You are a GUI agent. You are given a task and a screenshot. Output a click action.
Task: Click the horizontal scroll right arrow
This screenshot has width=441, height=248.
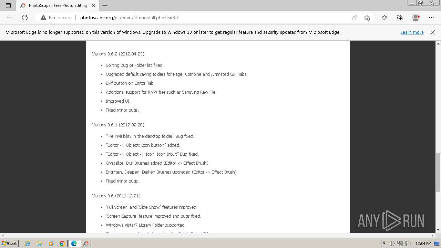(x=433, y=236)
